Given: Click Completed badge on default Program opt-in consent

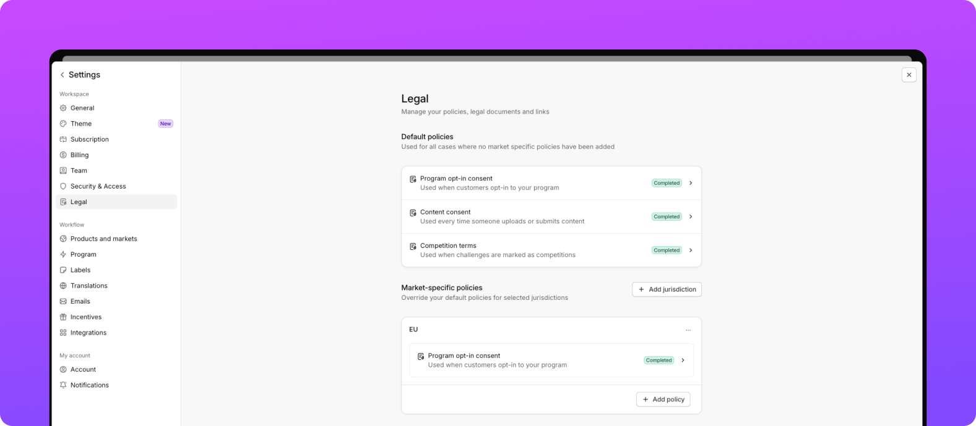Looking at the screenshot, I should (x=667, y=183).
